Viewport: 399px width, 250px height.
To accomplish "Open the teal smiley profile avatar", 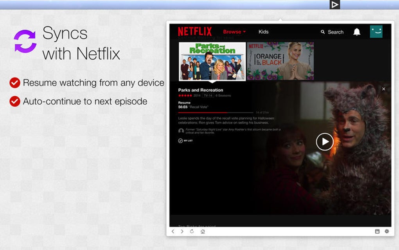I will click(376, 32).
